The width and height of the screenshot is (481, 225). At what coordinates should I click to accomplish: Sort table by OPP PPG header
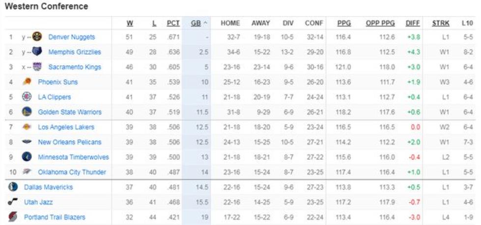[x=380, y=23]
